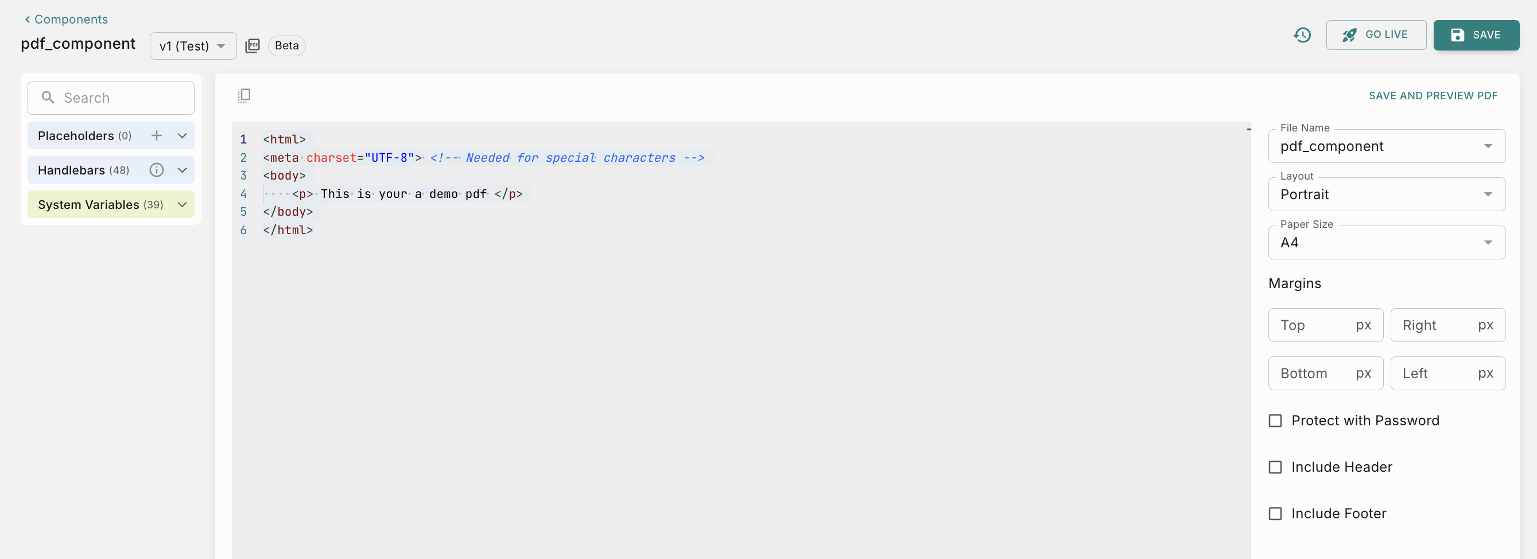Click the GO LIVE button
This screenshot has height=559, width=1537.
[x=1375, y=35]
